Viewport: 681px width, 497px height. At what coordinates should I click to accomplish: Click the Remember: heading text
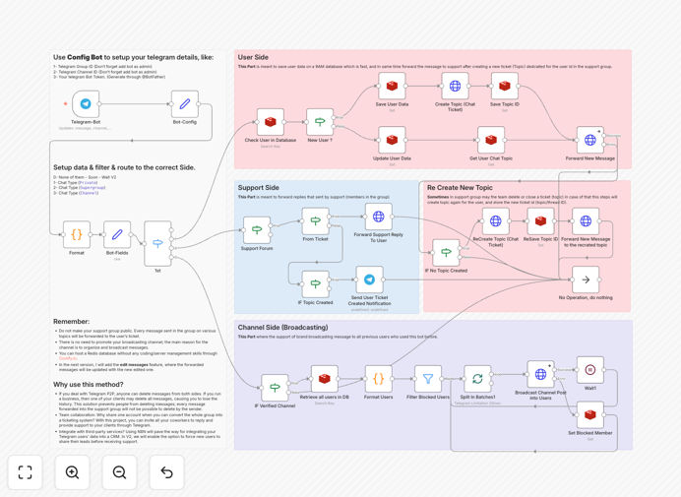(x=71, y=322)
